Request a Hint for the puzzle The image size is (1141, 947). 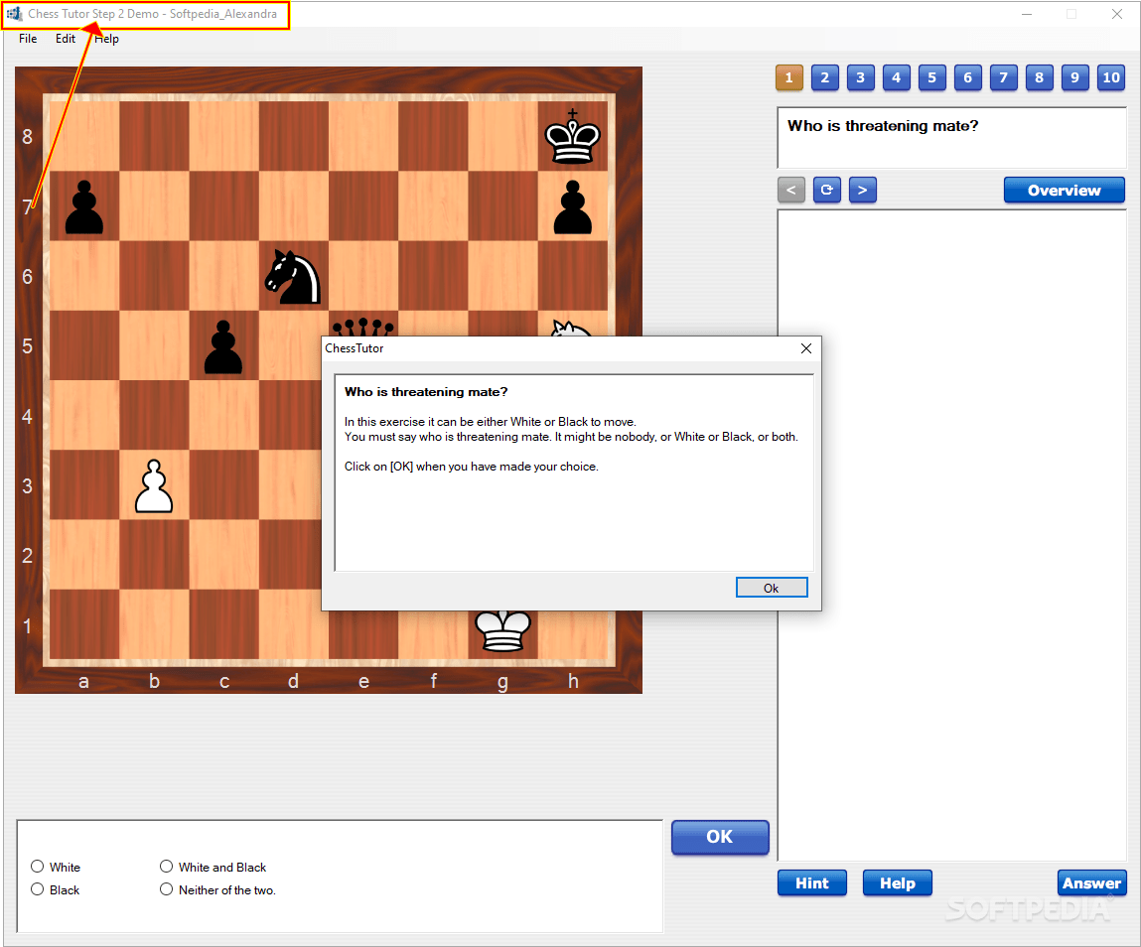coord(811,882)
